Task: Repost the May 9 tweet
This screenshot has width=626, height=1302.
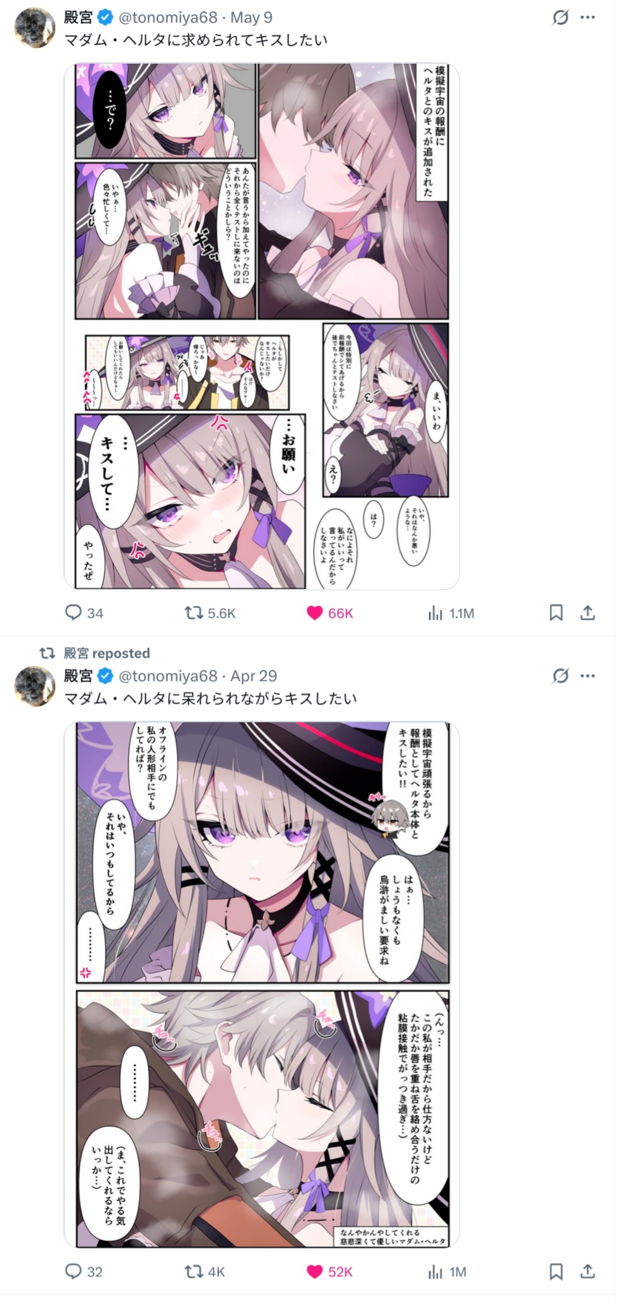Action: click(x=210, y=612)
